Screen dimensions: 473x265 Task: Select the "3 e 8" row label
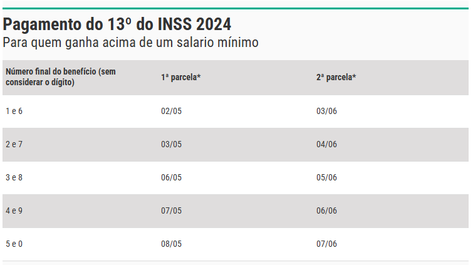[14, 178]
